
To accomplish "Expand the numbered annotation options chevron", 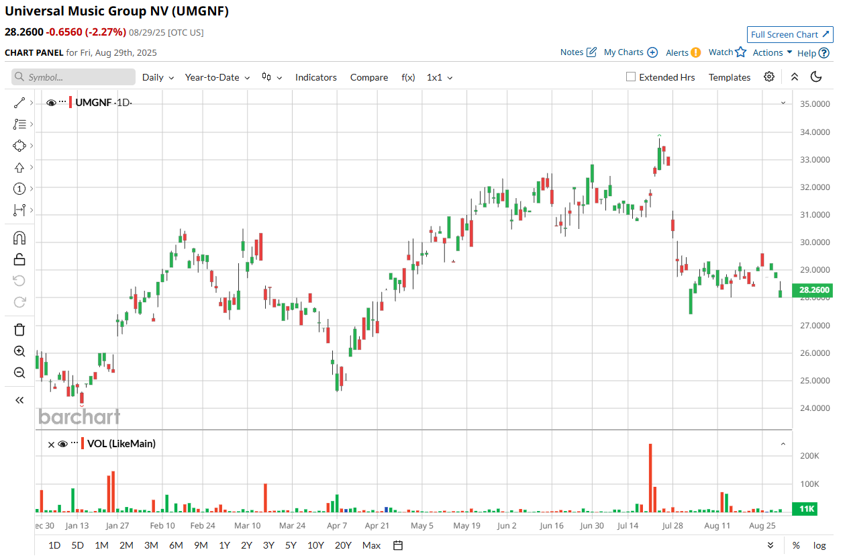I will pyautogui.click(x=32, y=189).
